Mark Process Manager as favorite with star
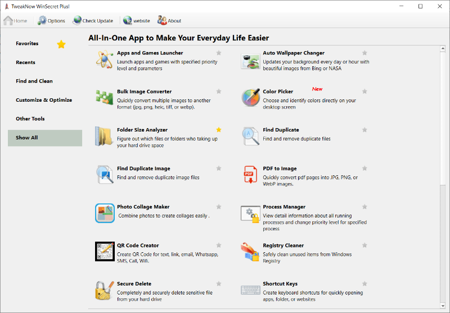The width and height of the screenshot is (450, 313). pos(364,207)
